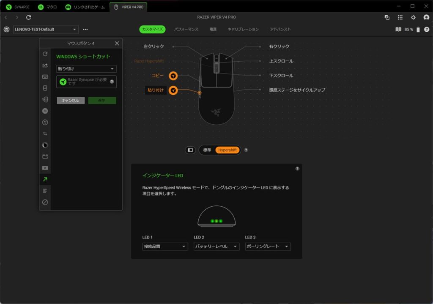This screenshot has width=433, height=304.
Task: Open the 貼り付け shortcut dropdown
Action: tap(86, 69)
